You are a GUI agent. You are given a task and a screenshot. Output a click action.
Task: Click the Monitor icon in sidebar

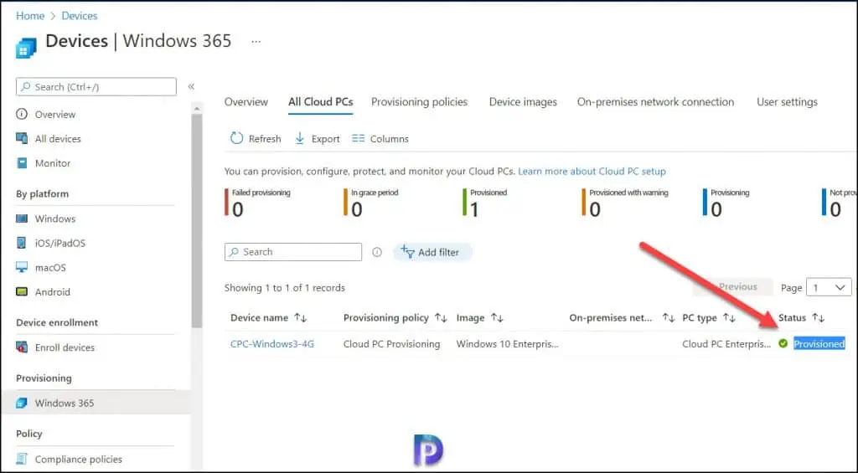click(x=22, y=163)
